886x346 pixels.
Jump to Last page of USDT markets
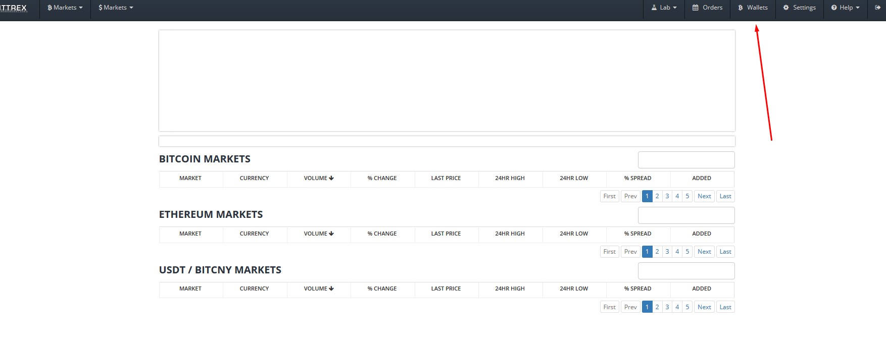tap(725, 307)
